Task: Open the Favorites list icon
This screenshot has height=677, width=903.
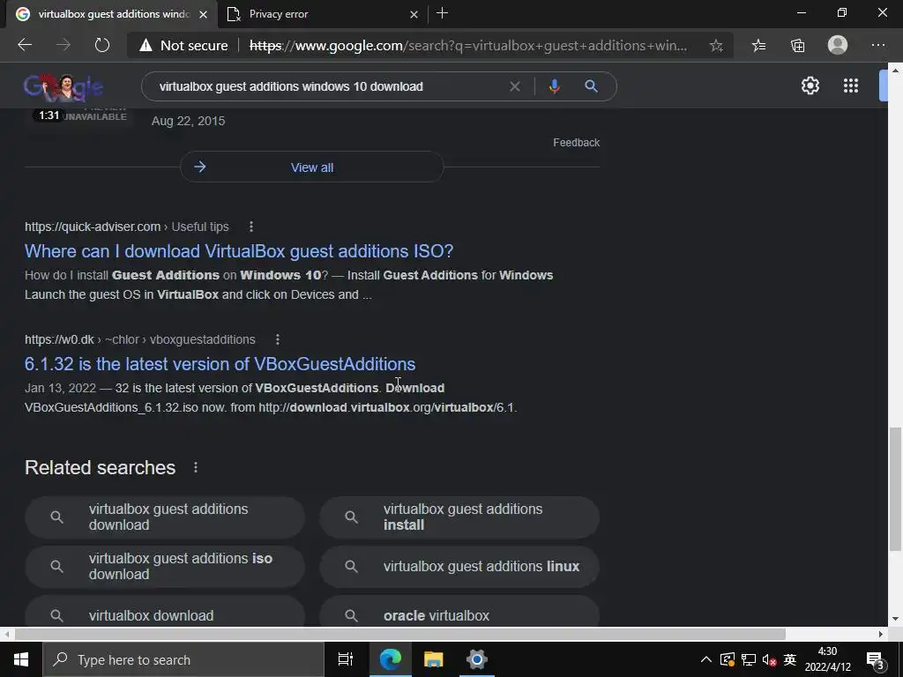Action: coord(759,46)
